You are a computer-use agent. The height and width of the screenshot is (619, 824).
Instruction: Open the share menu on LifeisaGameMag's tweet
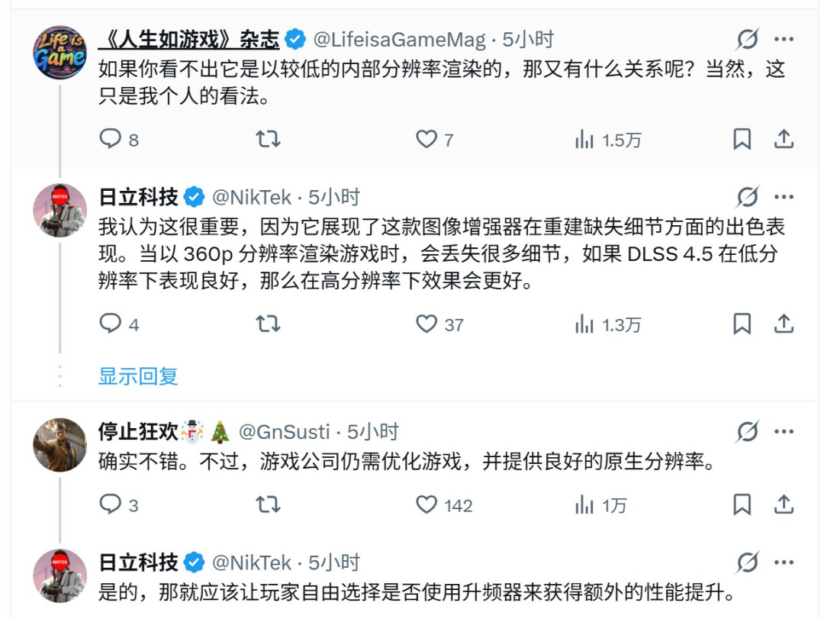pyautogui.click(x=785, y=138)
